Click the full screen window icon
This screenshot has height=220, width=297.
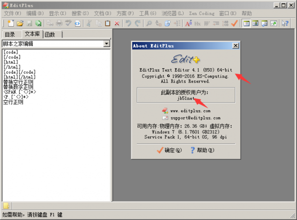tap(274, 23)
